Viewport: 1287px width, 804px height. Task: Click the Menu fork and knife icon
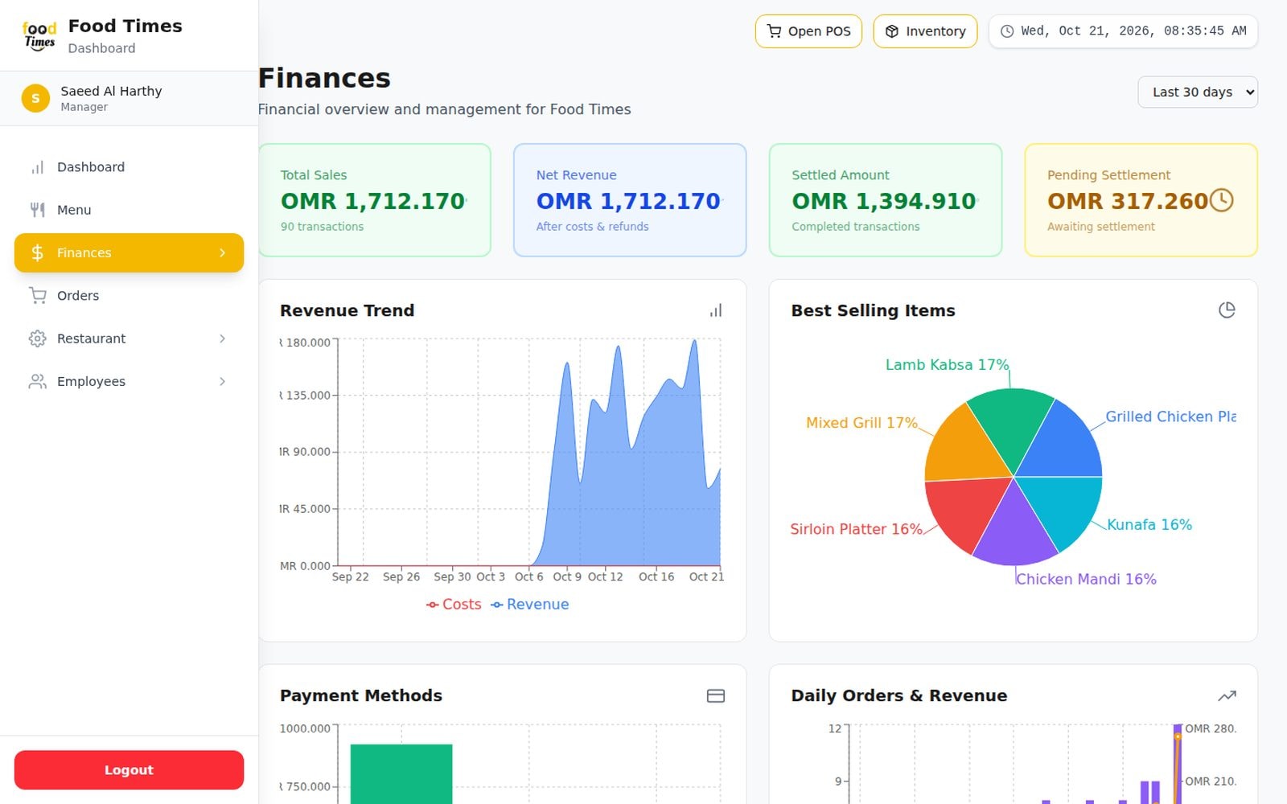click(38, 210)
